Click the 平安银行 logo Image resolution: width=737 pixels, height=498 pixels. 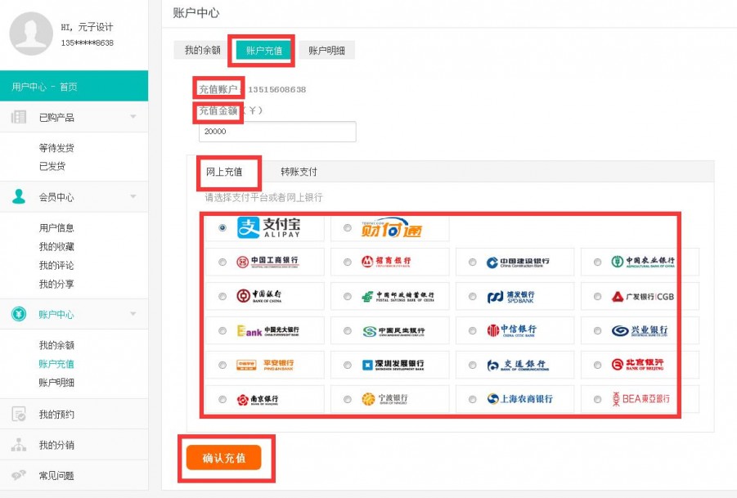click(265, 365)
